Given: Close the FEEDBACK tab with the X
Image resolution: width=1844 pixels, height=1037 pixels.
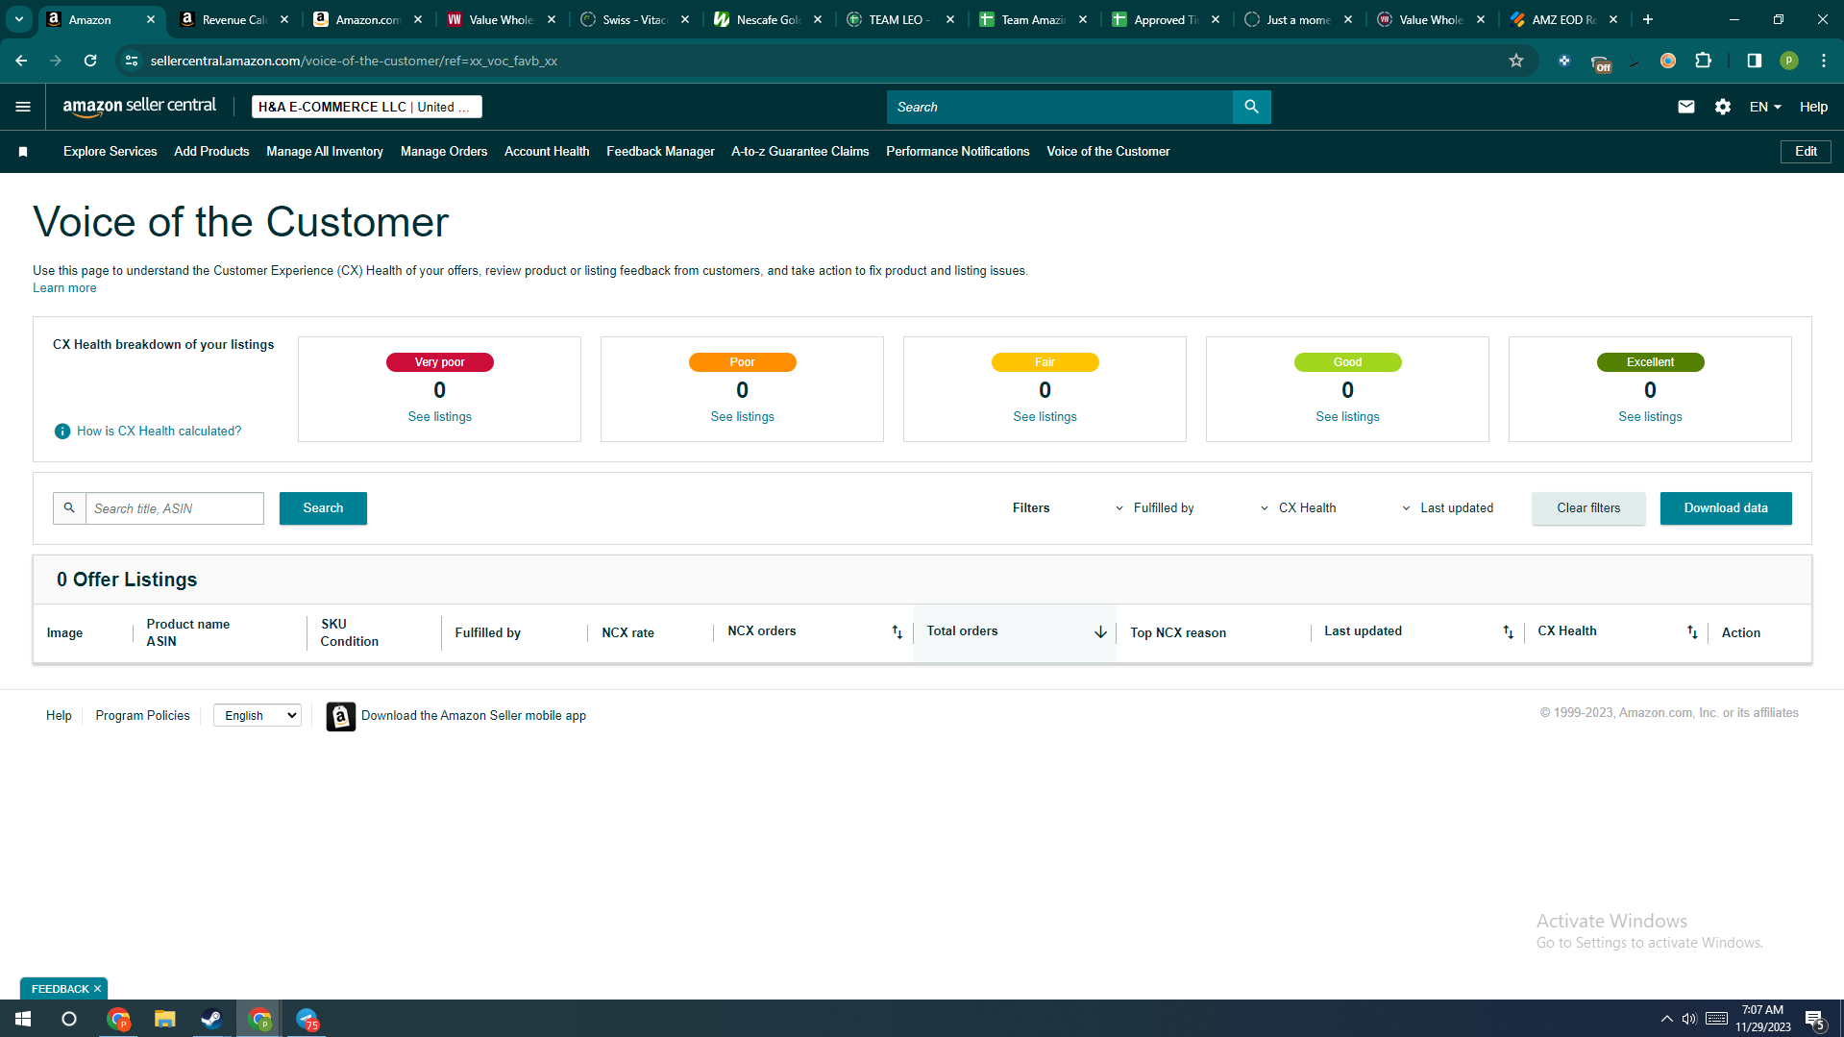Looking at the screenshot, I should (x=97, y=989).
